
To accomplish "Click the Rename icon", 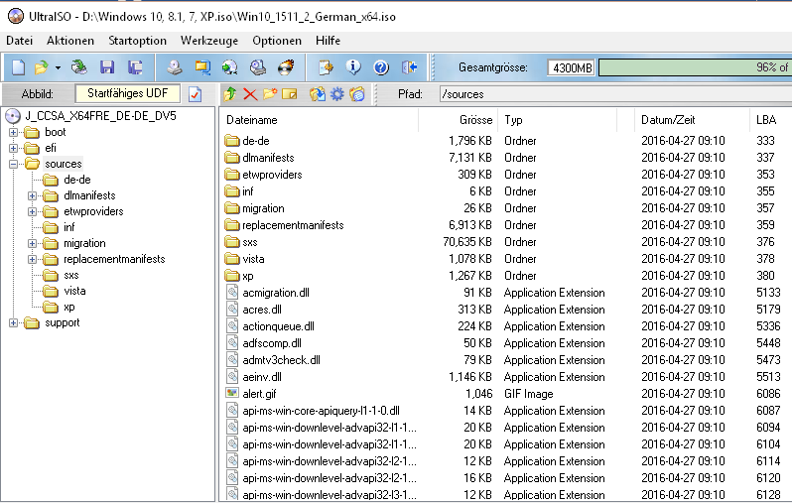I will (x=290, y=94).
